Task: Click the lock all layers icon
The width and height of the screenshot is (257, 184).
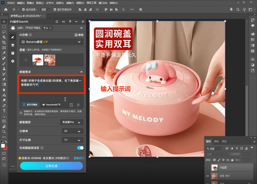Action: (232, 160)
